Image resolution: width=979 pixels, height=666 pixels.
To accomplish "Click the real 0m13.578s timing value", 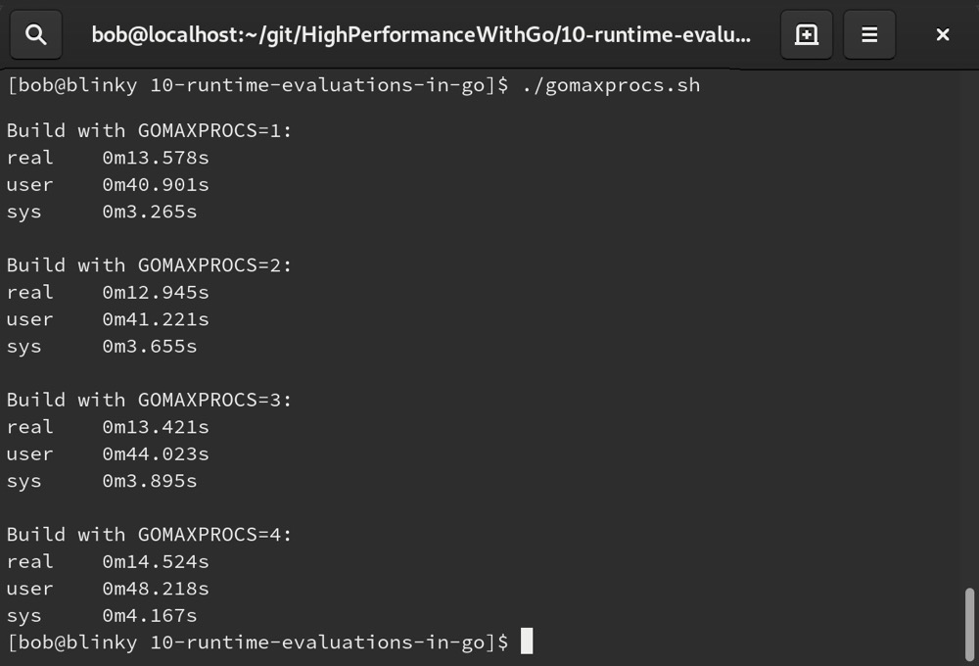I will pyautogui.click(x=156, y=158).
